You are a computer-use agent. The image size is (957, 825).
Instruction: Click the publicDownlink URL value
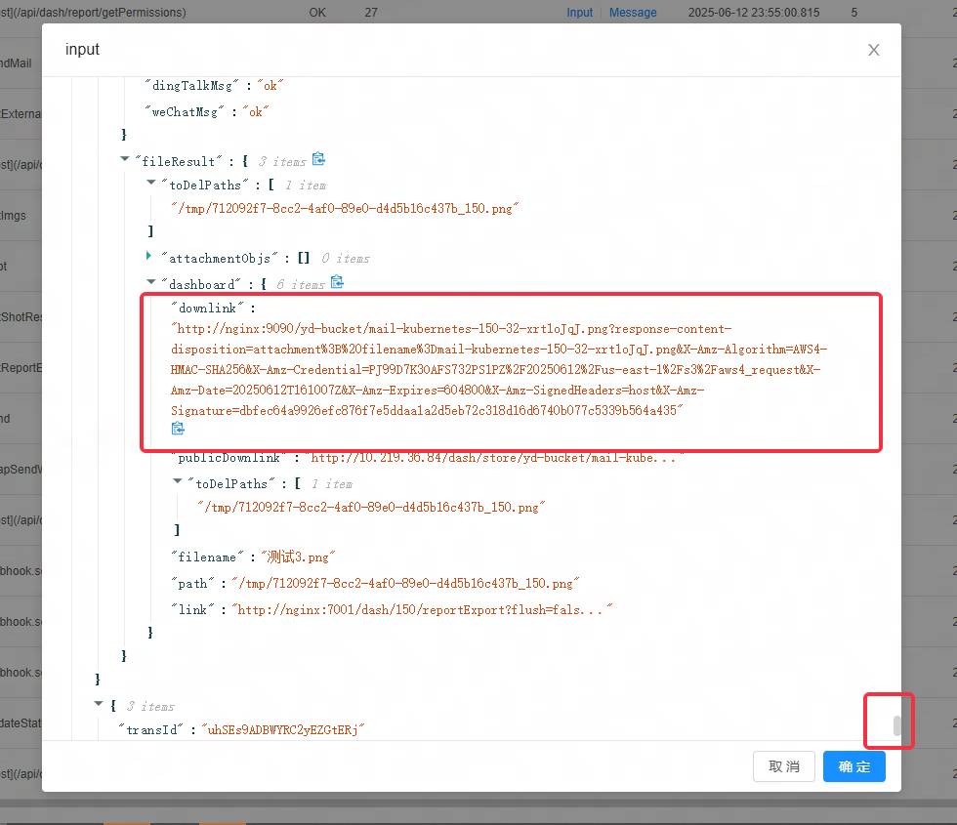pos(494,458)
